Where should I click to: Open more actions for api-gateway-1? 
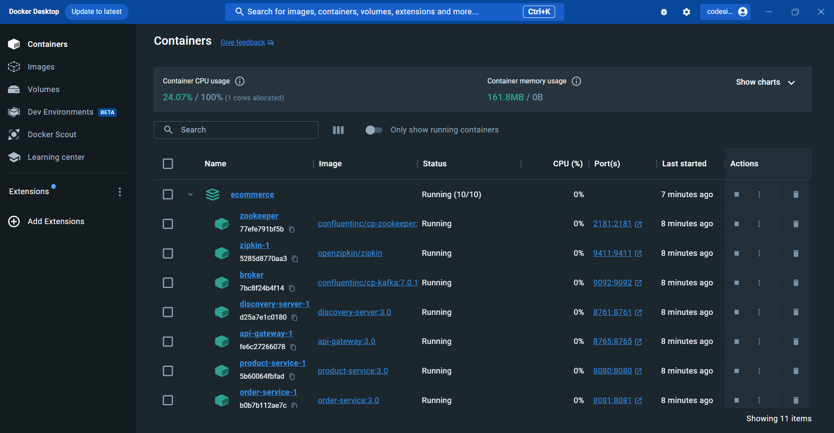click(759, 342)
